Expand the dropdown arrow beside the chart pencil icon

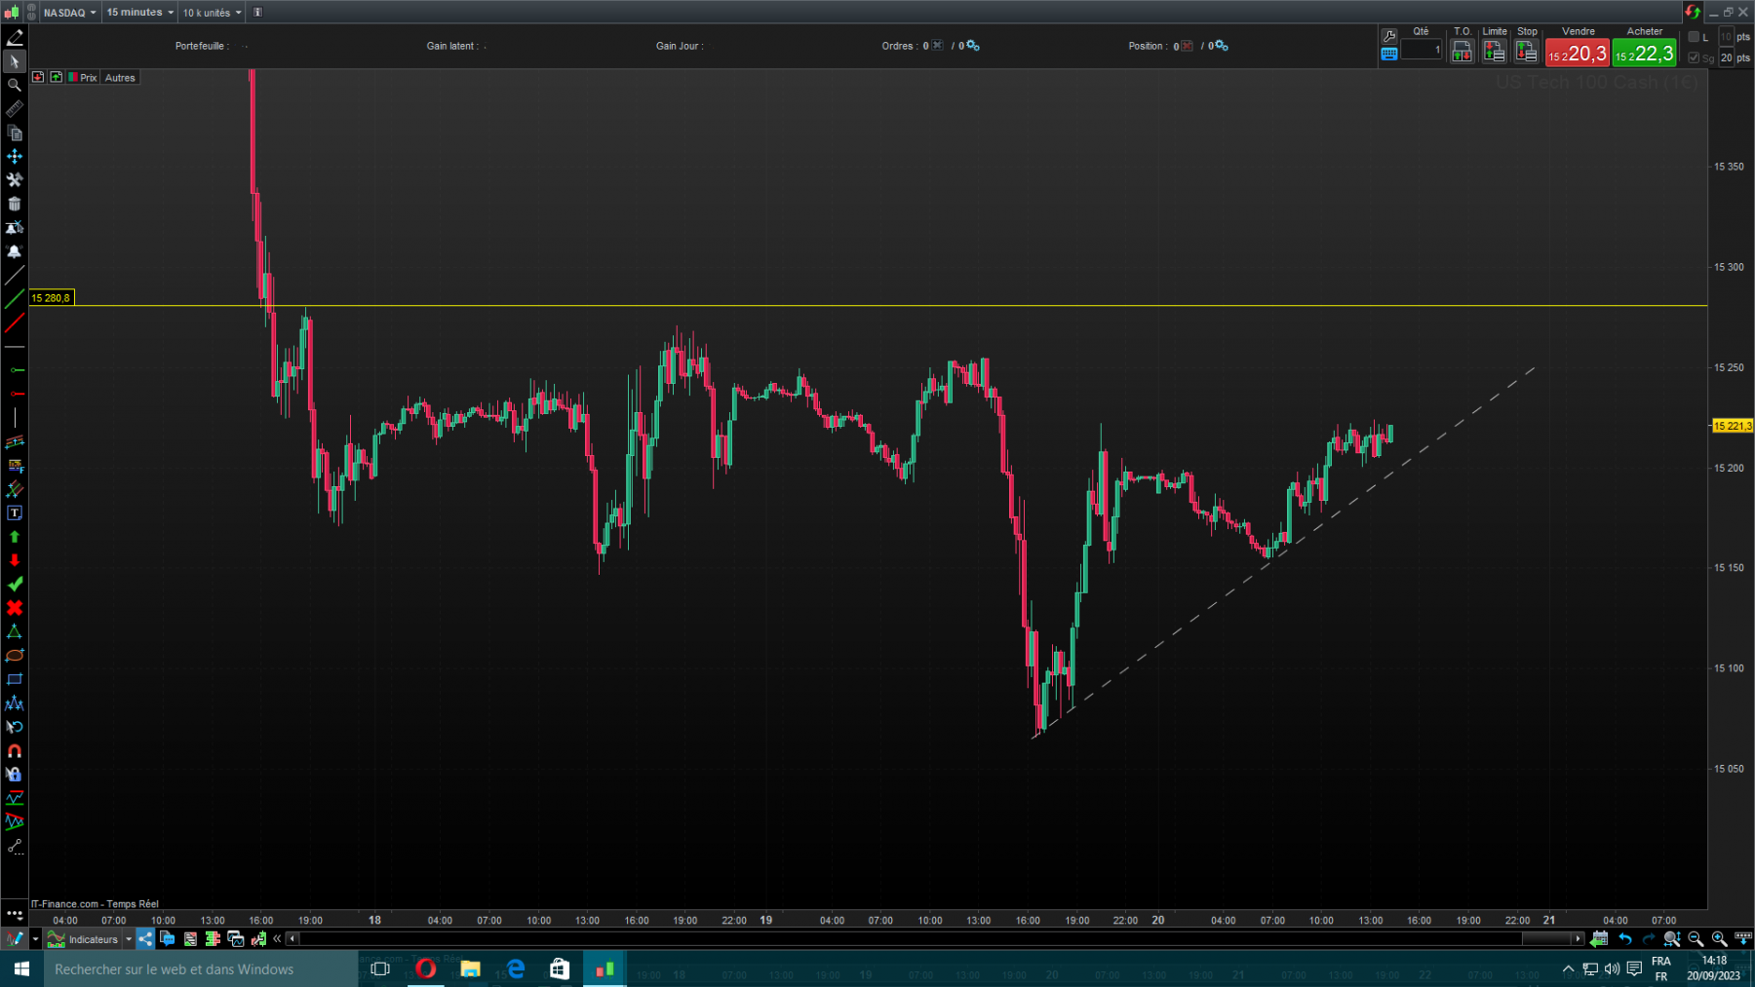click(35, 939)
